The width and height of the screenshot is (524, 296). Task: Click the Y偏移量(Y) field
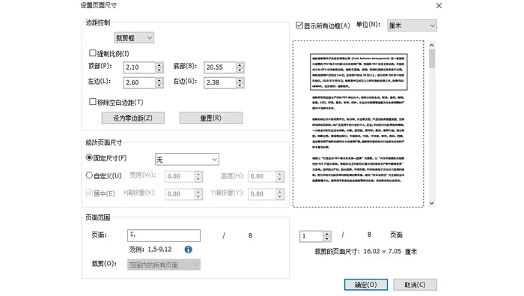pyautogui.click(x=262, y=194)
